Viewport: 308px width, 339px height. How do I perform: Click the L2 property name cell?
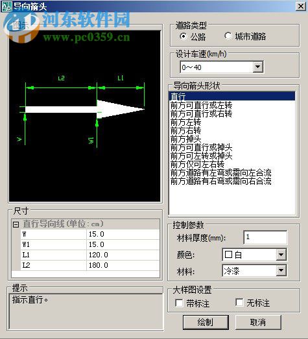53,265
